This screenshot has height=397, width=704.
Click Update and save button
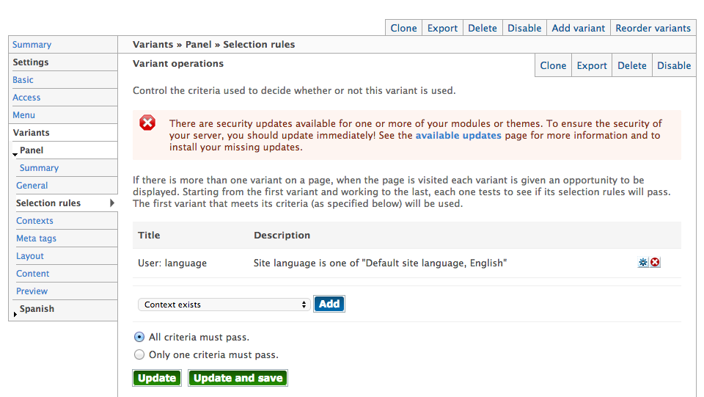(238, 378)
